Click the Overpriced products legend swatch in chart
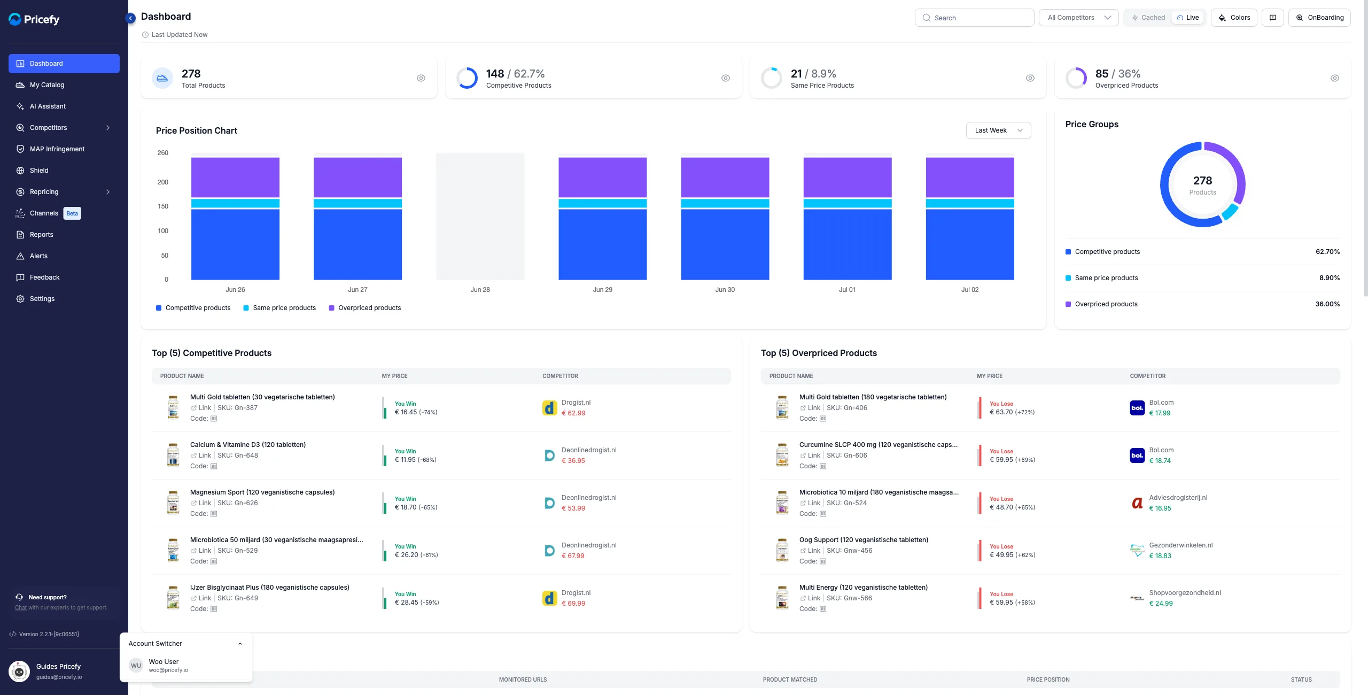This screenshot has height=695, width=1368. 331,308
